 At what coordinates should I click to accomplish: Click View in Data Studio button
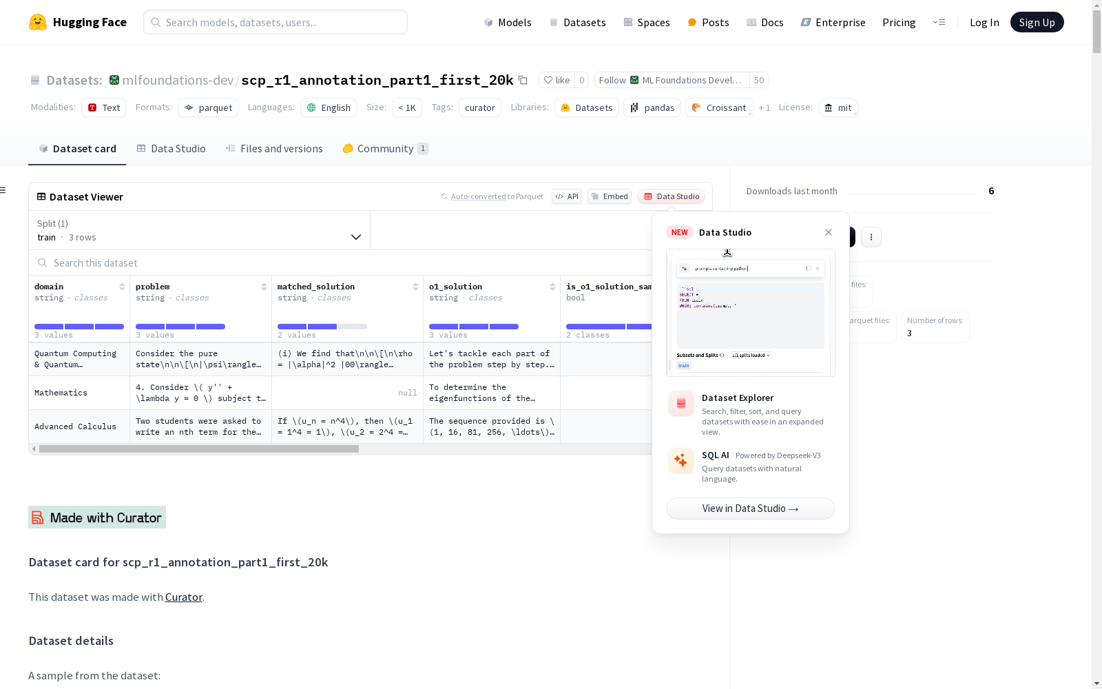pos(751,508)
